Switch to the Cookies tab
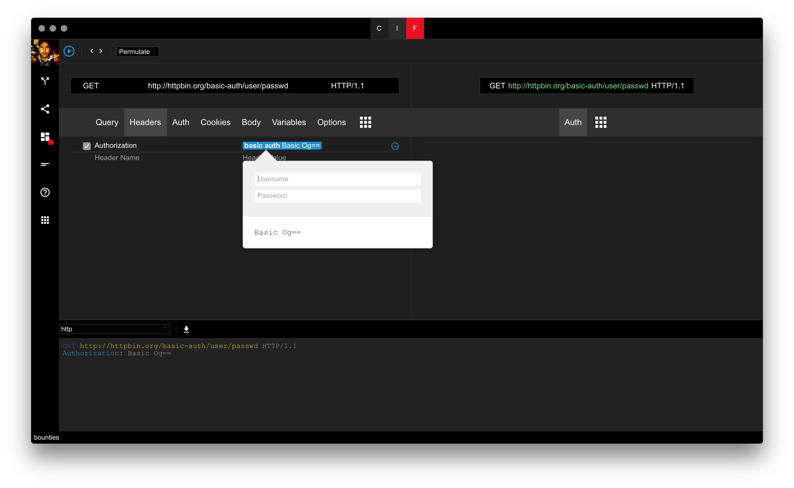The image size is (794, 488). (215, 122)
